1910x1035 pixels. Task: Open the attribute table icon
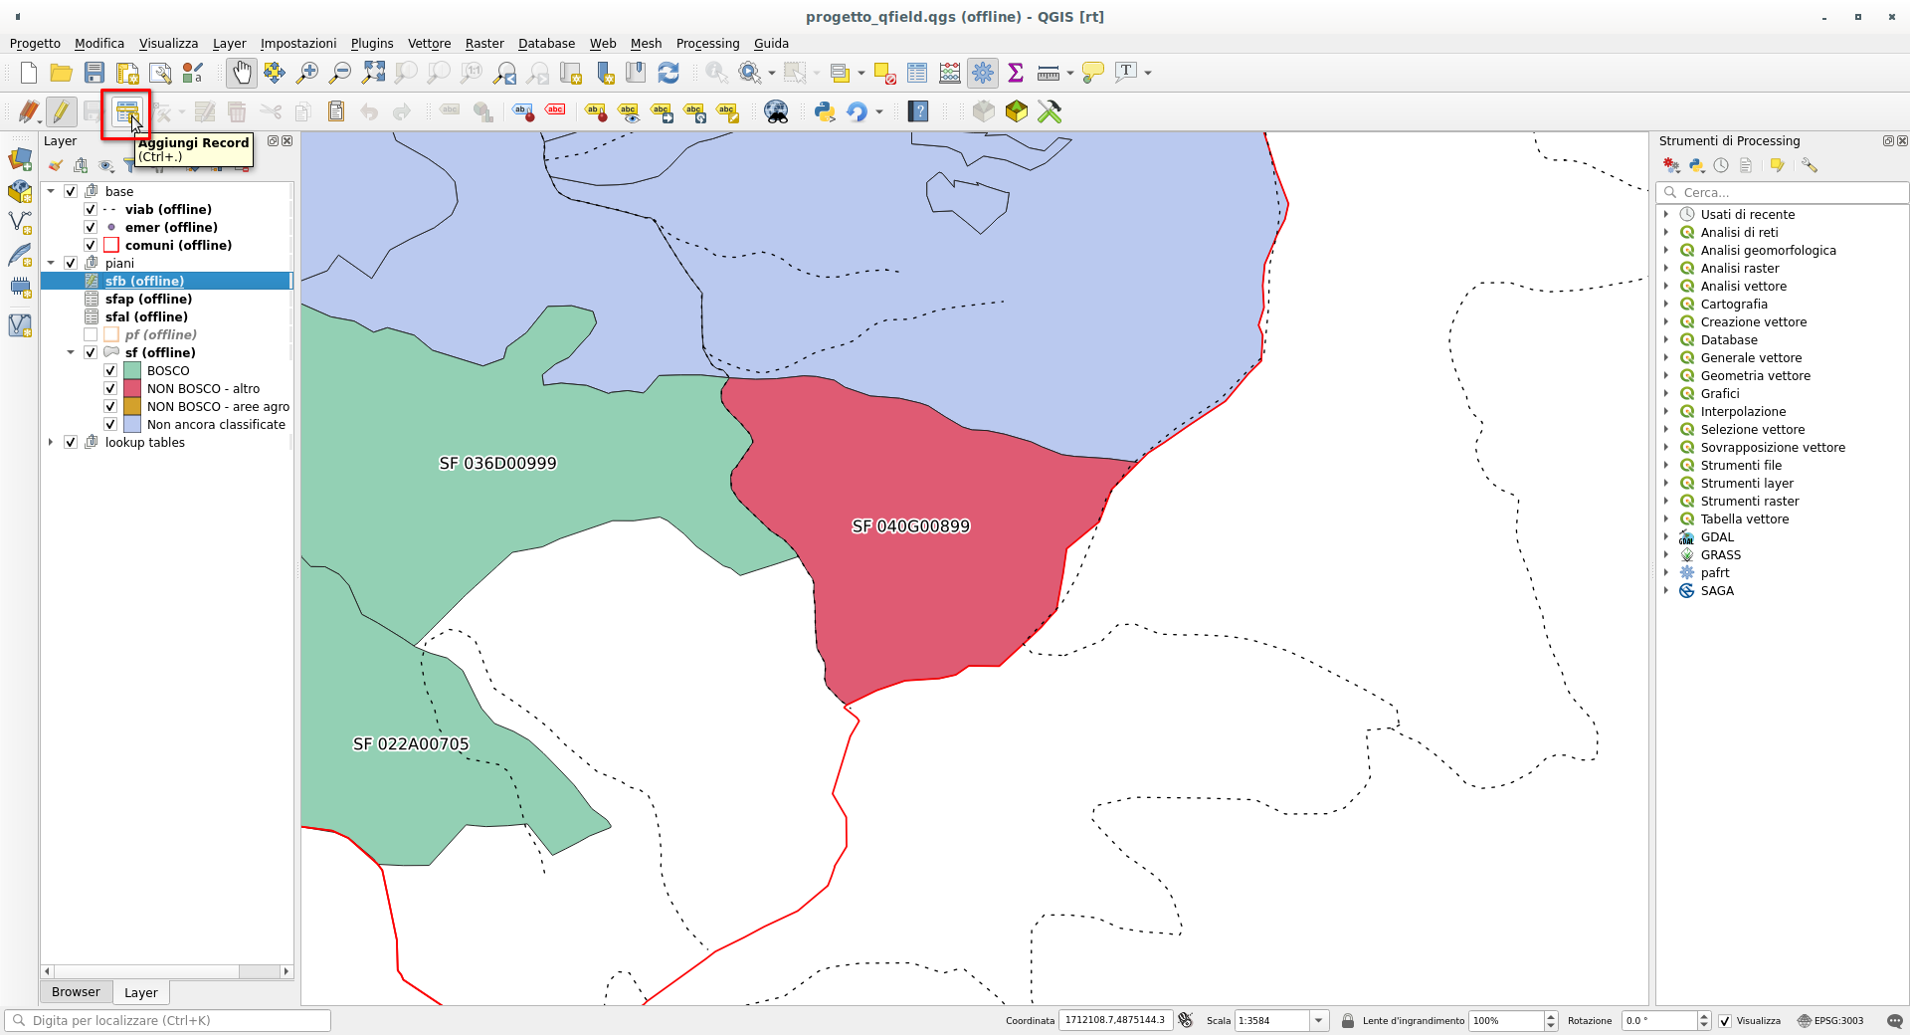(x=917, y=73)
